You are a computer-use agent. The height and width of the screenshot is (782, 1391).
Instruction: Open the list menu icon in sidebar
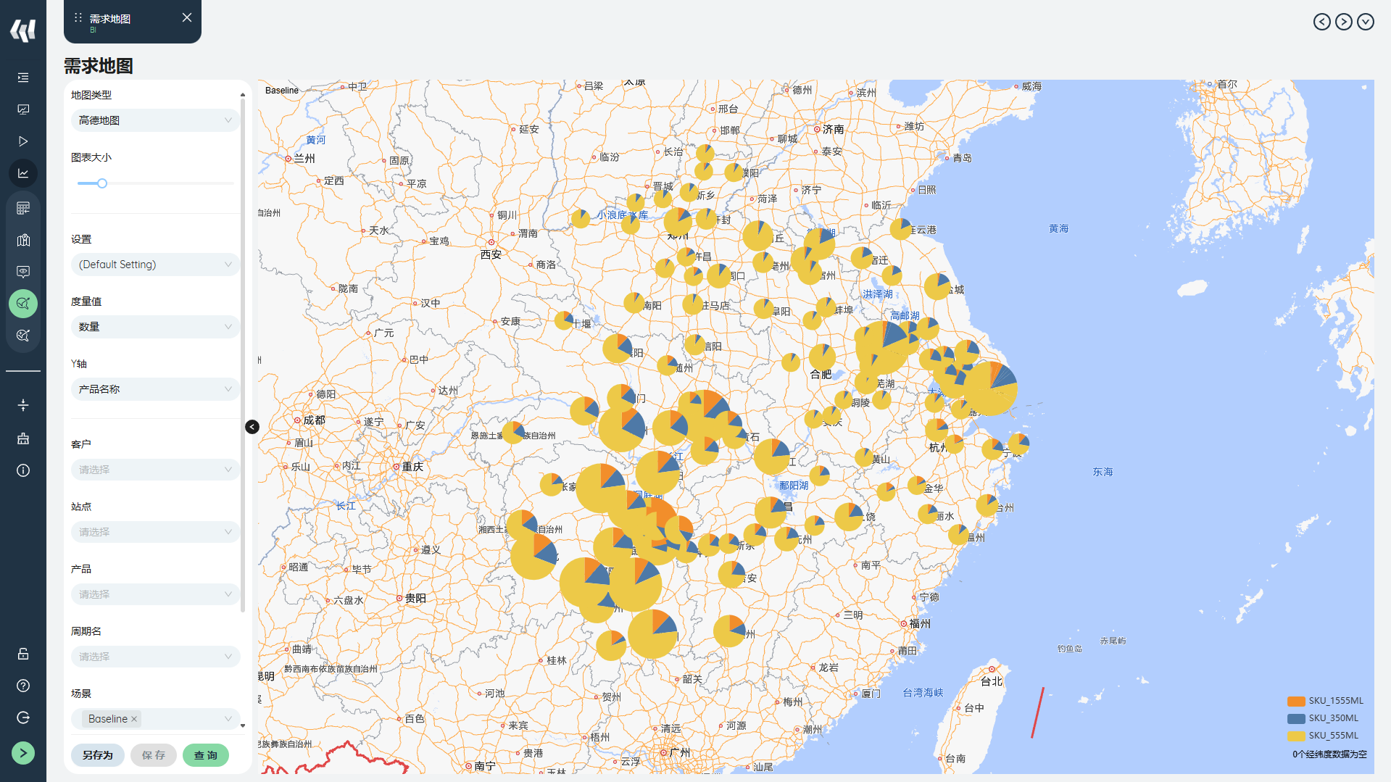23,78
